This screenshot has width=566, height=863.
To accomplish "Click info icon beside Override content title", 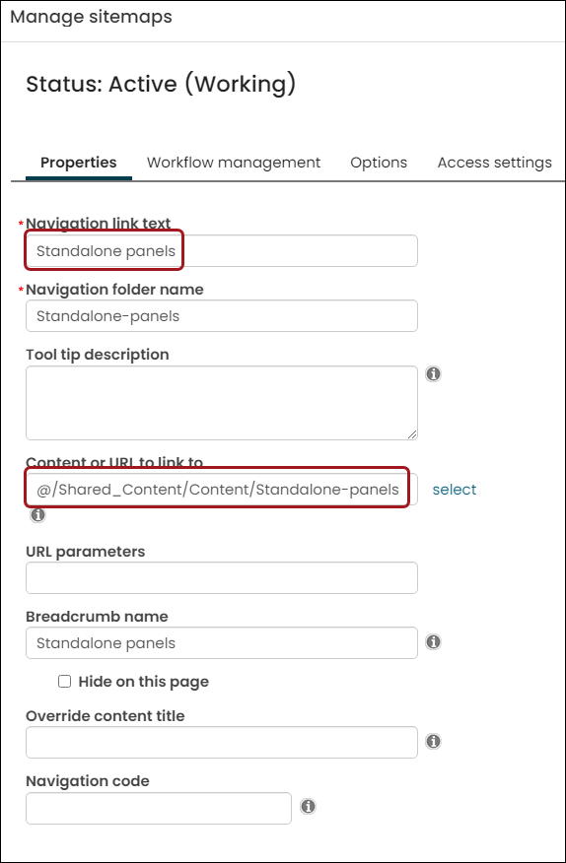I will (433, 742).
